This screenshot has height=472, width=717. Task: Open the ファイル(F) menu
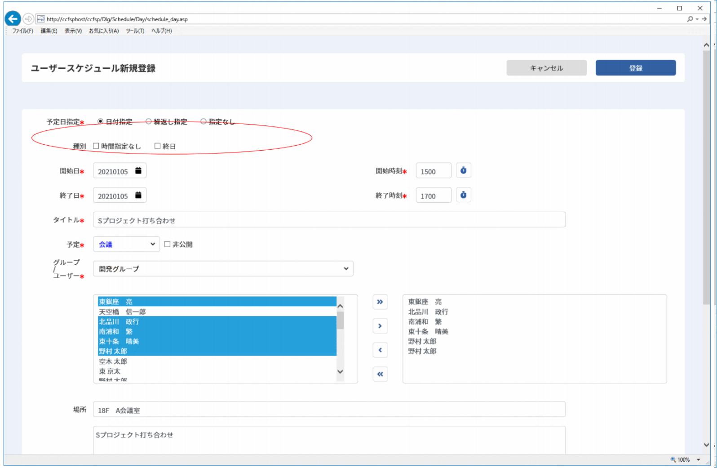click(22, 31)
